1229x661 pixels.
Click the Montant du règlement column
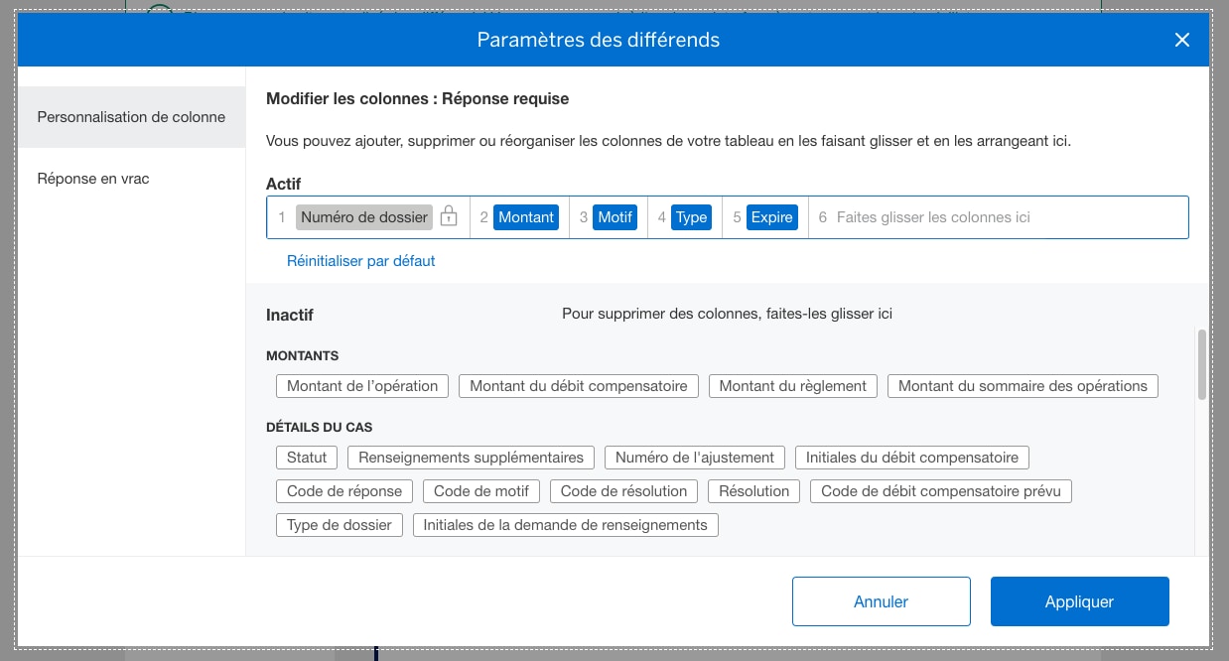792,386
